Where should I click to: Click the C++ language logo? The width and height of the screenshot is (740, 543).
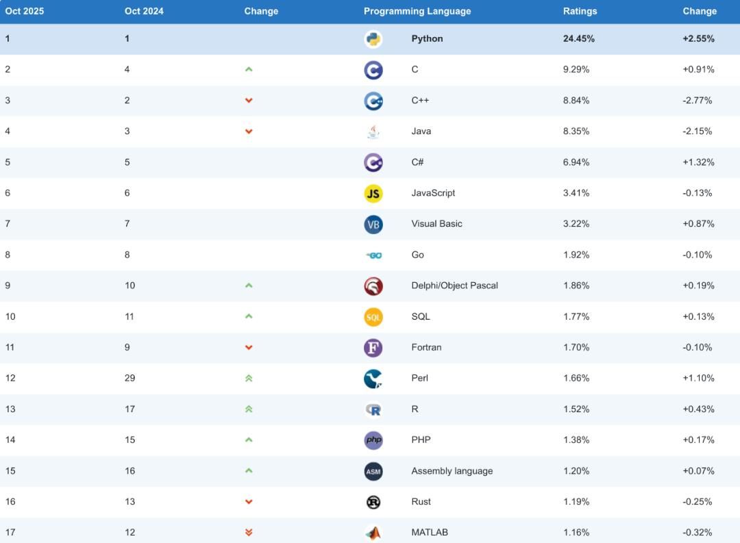(x=373, y=101)
